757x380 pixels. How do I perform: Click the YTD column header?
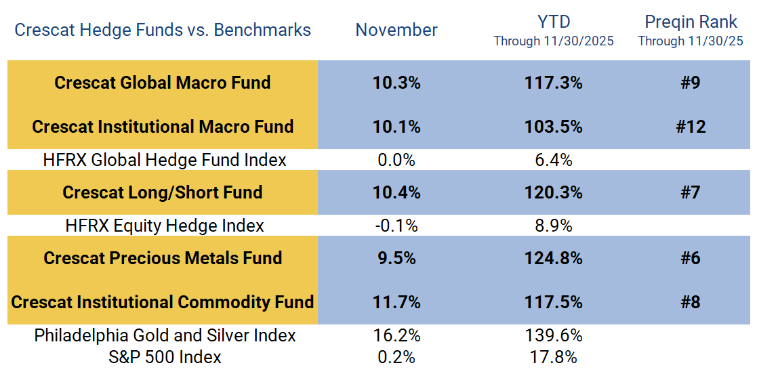[x=553, y=22]
